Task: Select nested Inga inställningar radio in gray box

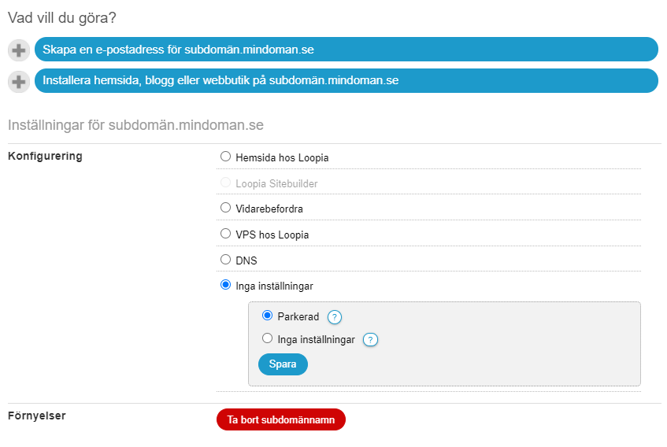Action: (x=267, y=338)
